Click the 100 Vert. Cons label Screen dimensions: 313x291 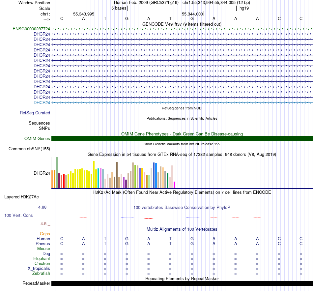tap(18, 215)
